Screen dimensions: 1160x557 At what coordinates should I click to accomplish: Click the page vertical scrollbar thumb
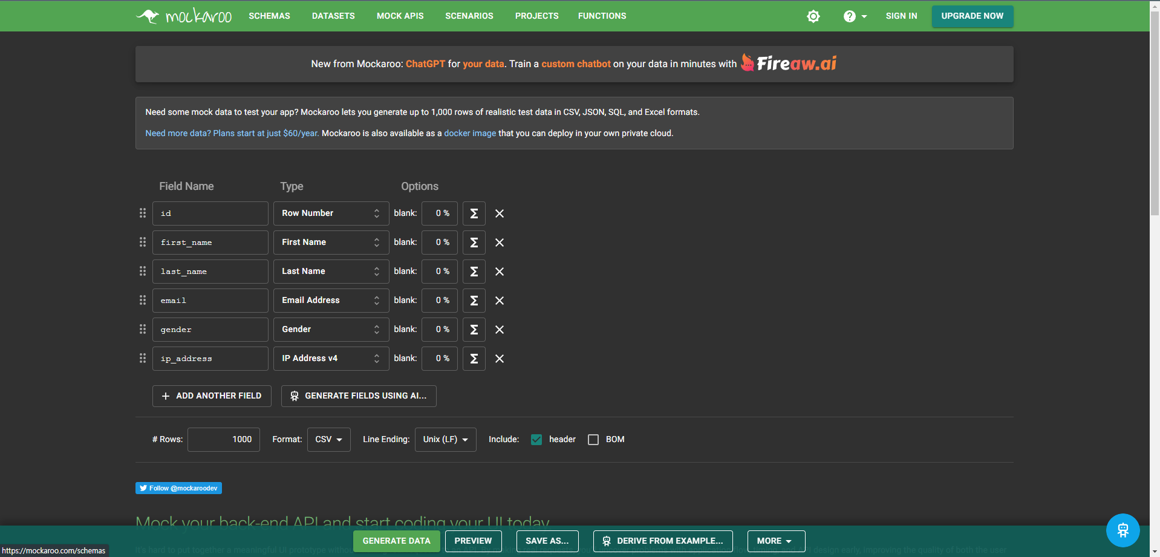(x=1155, y=112)
